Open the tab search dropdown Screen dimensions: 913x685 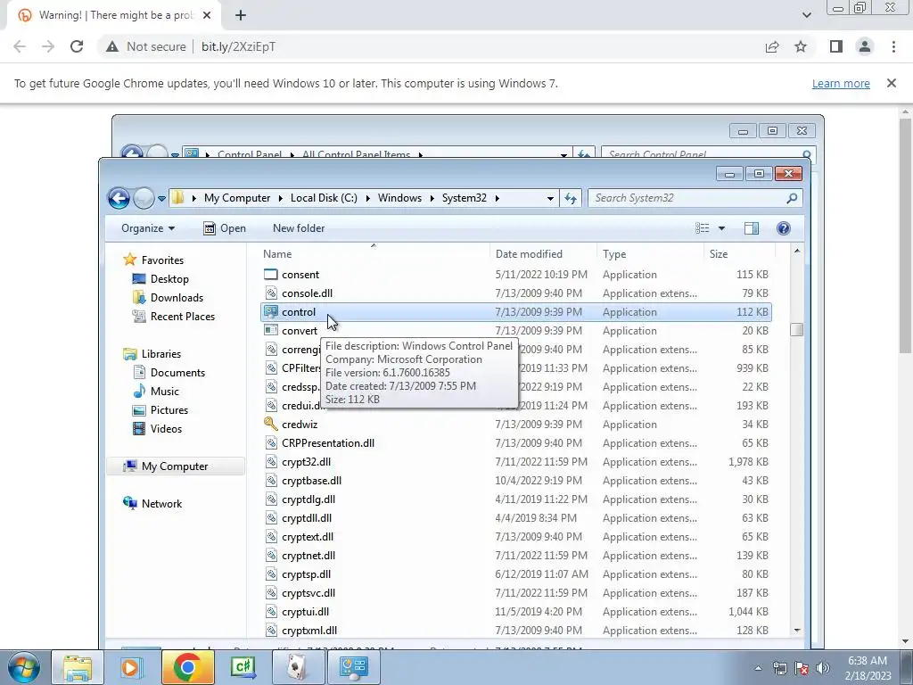[x=806, y=15]
